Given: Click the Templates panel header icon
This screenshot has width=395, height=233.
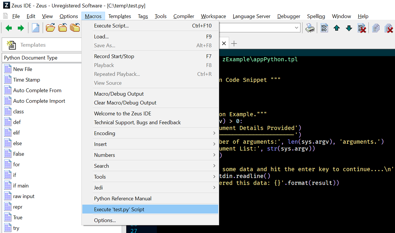Looking at the screenshot, I should click(x=11, y=45).
